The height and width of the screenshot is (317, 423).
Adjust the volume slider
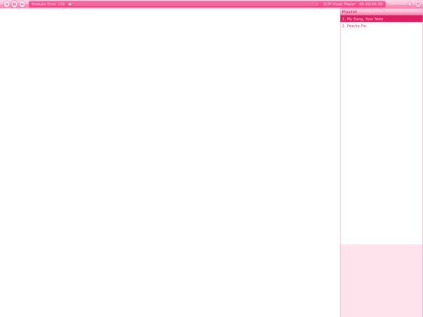tap(400, 4)
